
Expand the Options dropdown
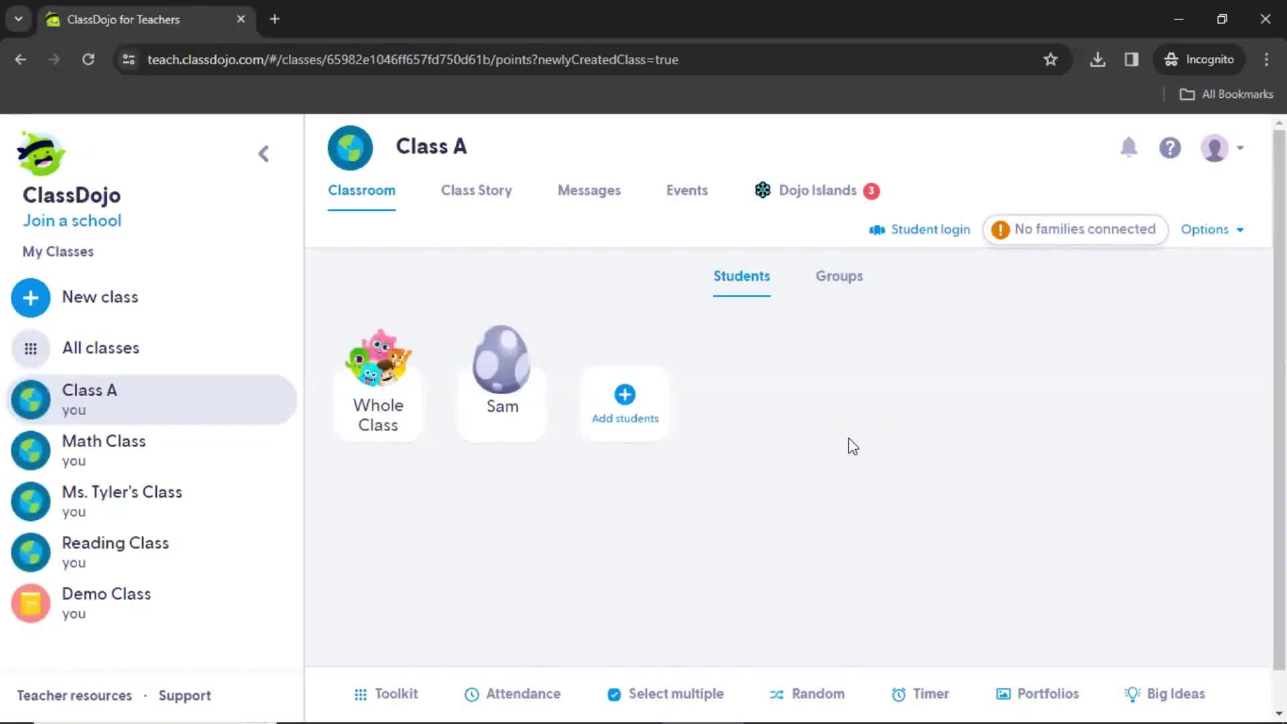pyautogui.click(x=1212, y=230)
